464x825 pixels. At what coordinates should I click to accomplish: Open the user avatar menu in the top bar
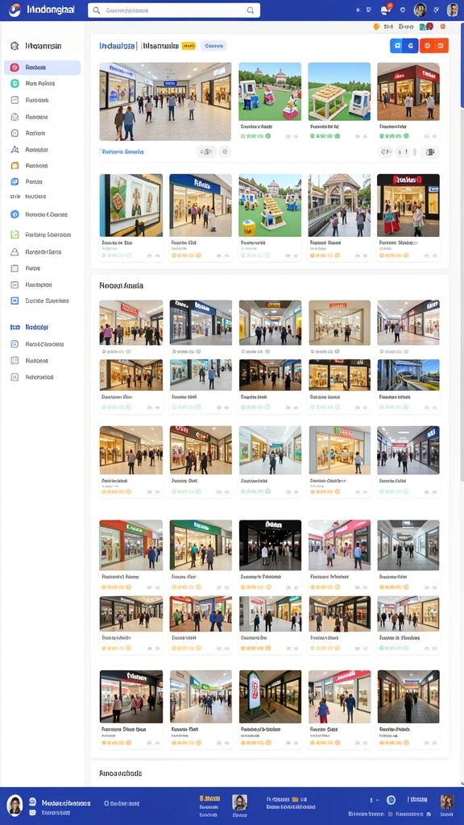[x=420, y=10]
